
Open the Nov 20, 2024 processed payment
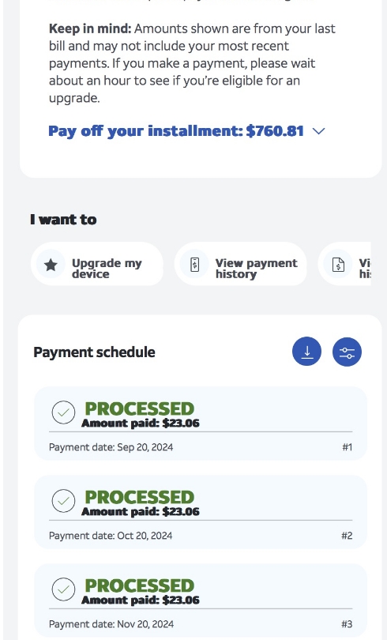[201, 600]
